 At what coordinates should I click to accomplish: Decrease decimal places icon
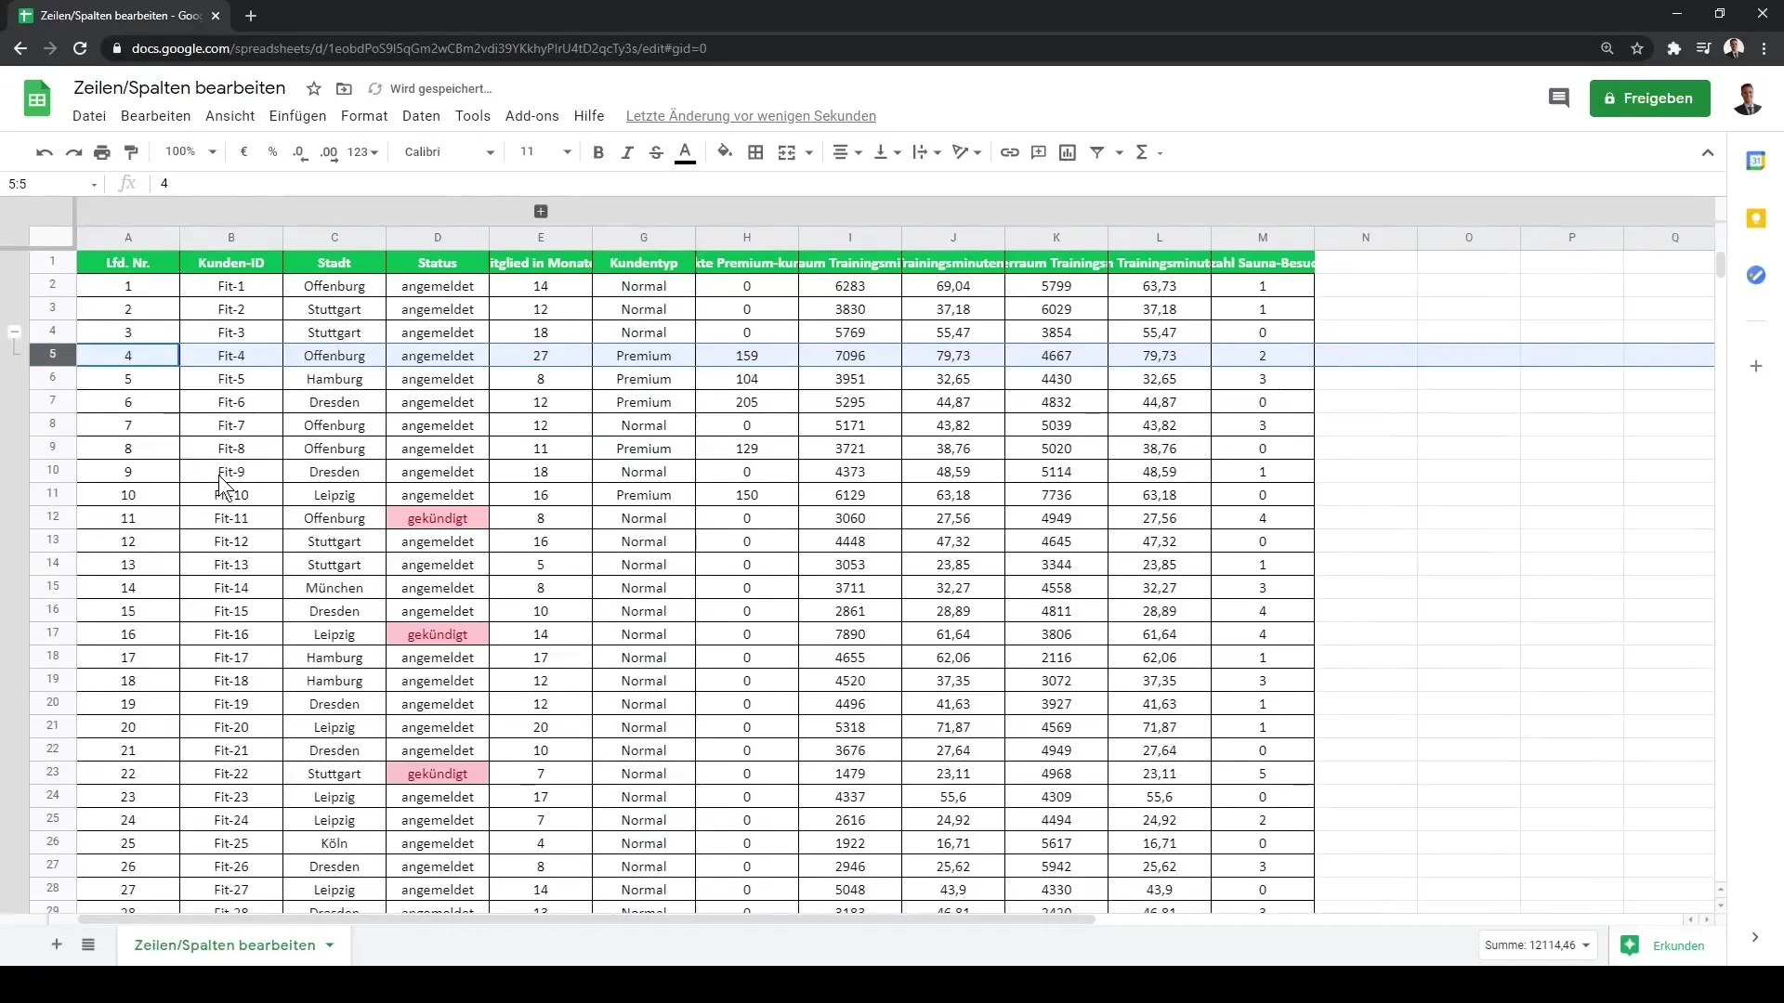coord(300,152)
